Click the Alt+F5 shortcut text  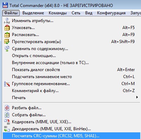coord(128,28)
